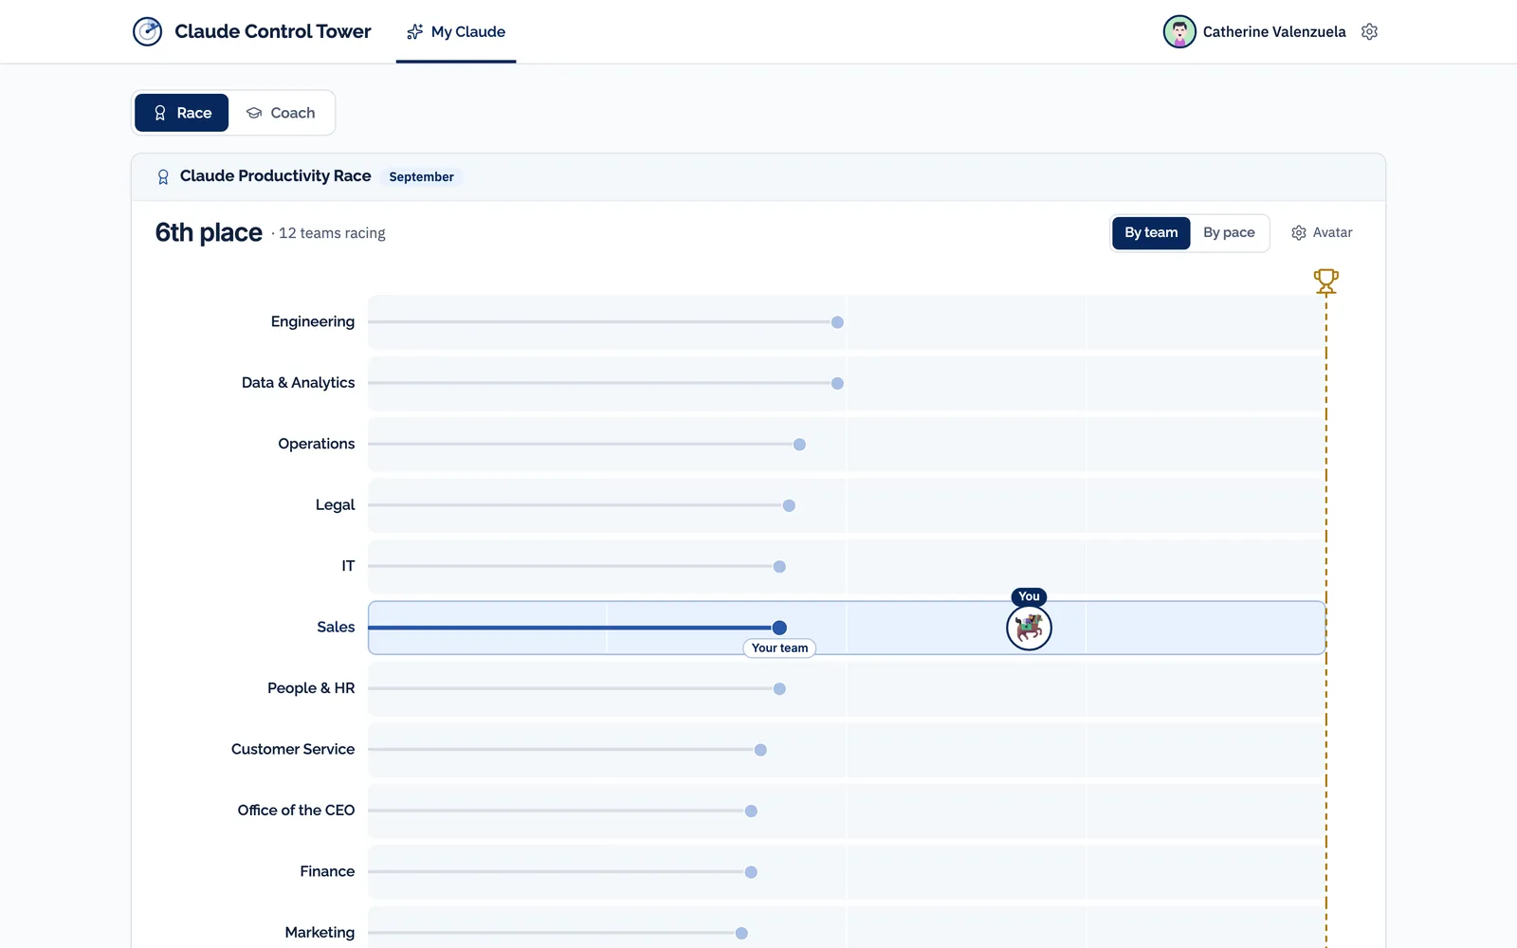Click the Customer Service team label
1517x948 pixels.
293,749
